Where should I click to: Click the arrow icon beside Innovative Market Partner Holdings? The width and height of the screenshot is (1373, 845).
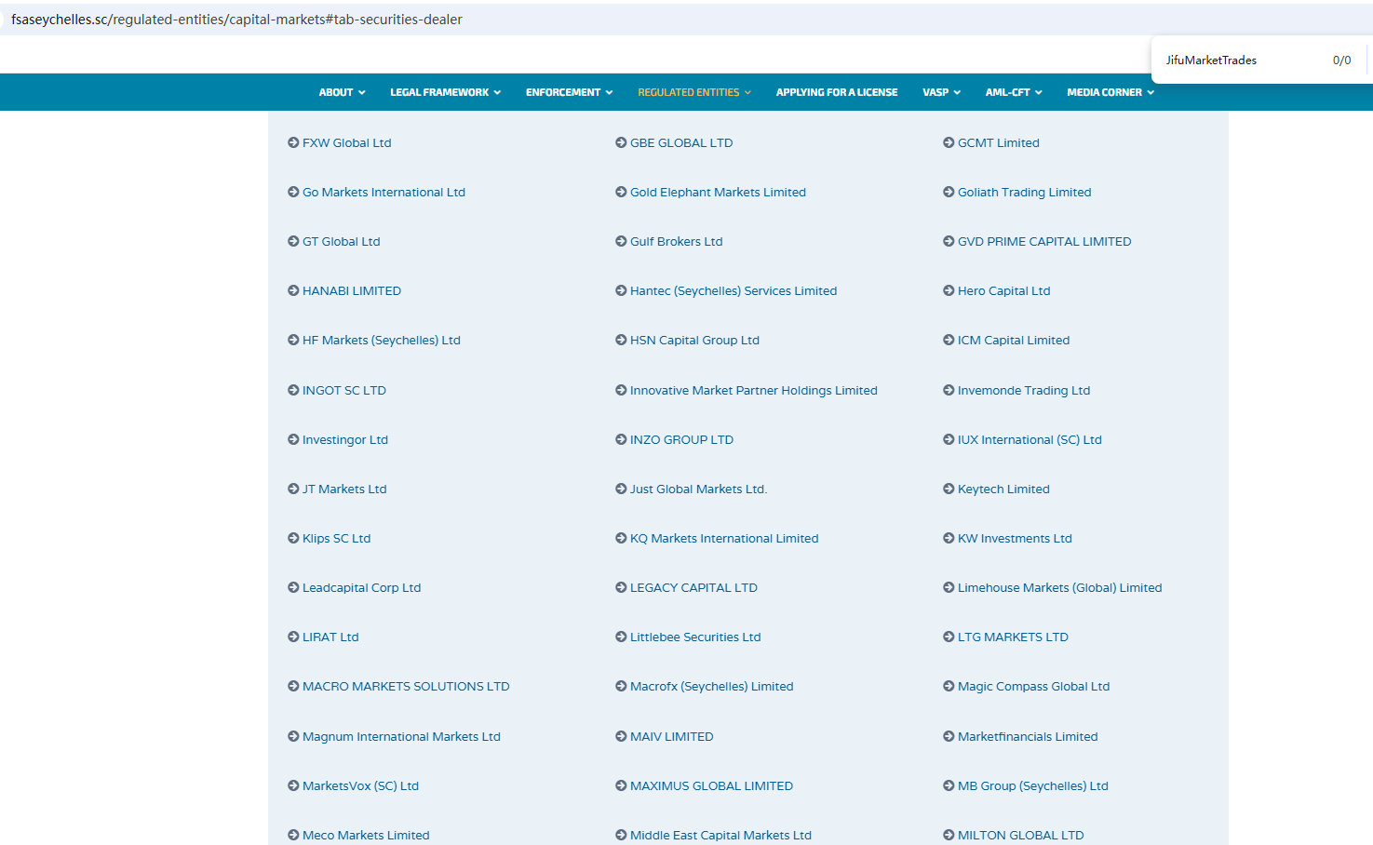click(x=621, y=390)
